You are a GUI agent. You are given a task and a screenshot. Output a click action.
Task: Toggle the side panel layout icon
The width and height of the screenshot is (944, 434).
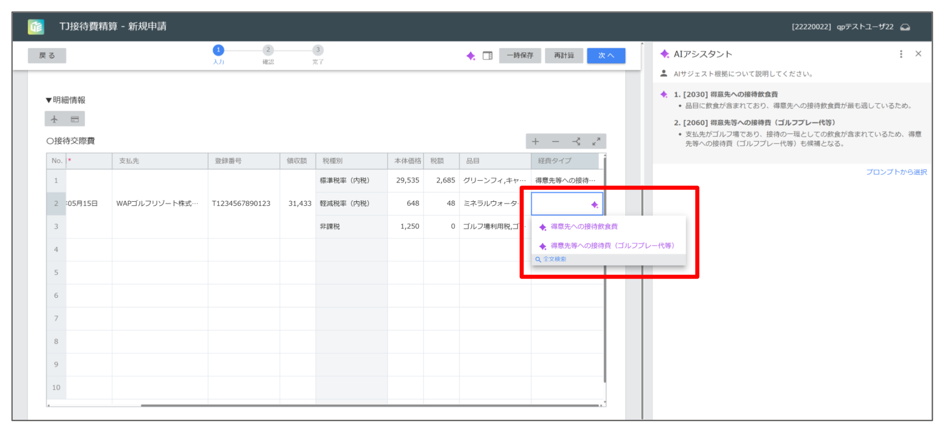(x=487, y=56)
